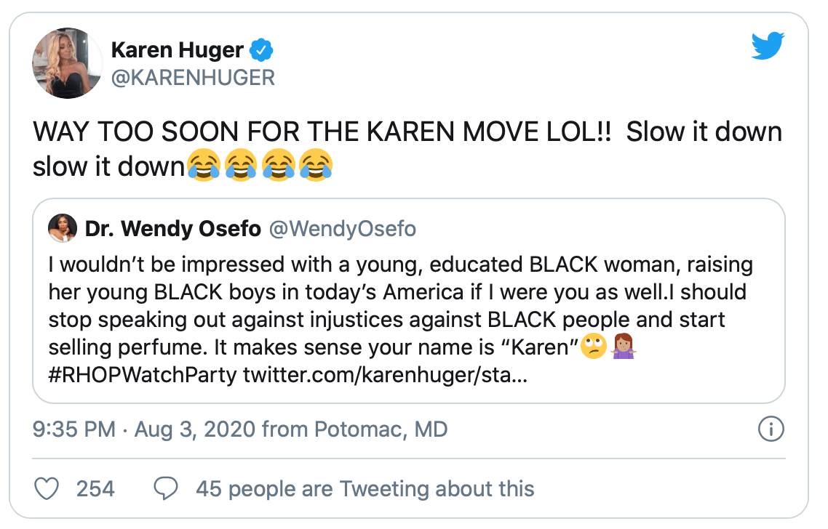Open the @KARENHUGER handle link
828x529 pixels.
click(x=192, y=77)
